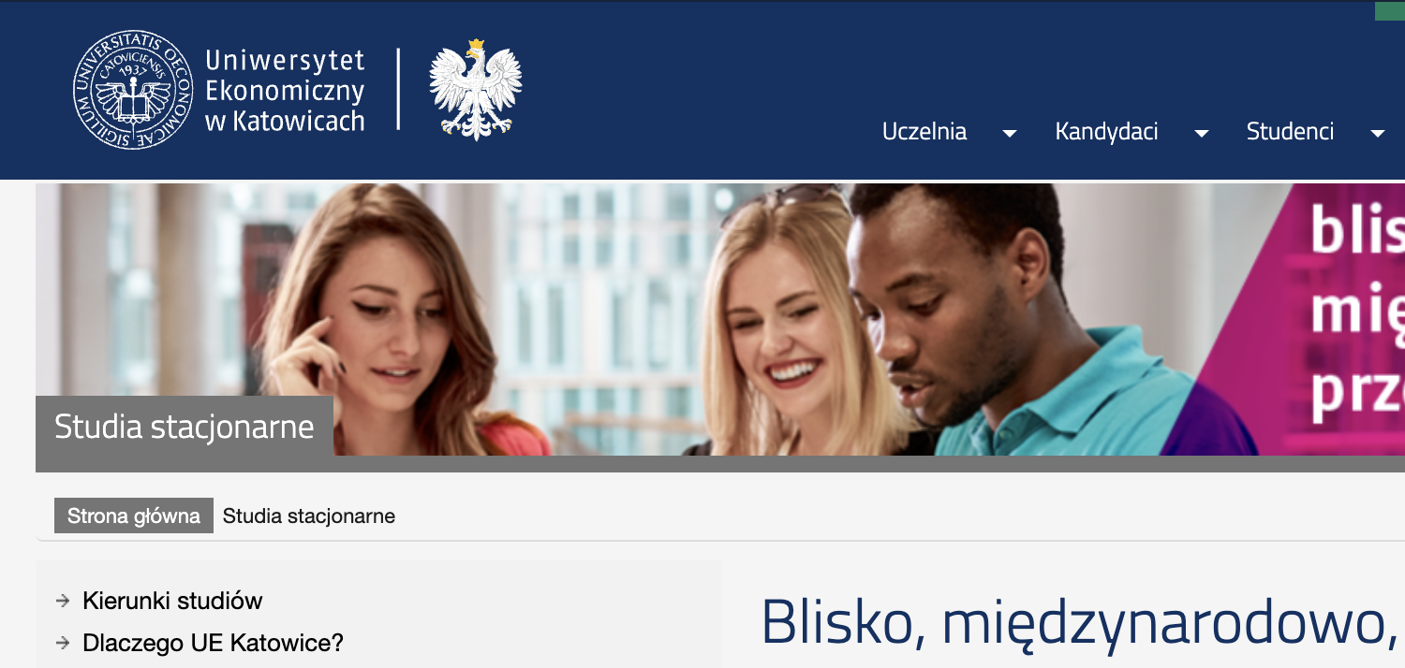This screenshot has height=668, width=1405.
Task: Click the gray Studia stacjonarne banner title
Action: [x=185, y=428]
